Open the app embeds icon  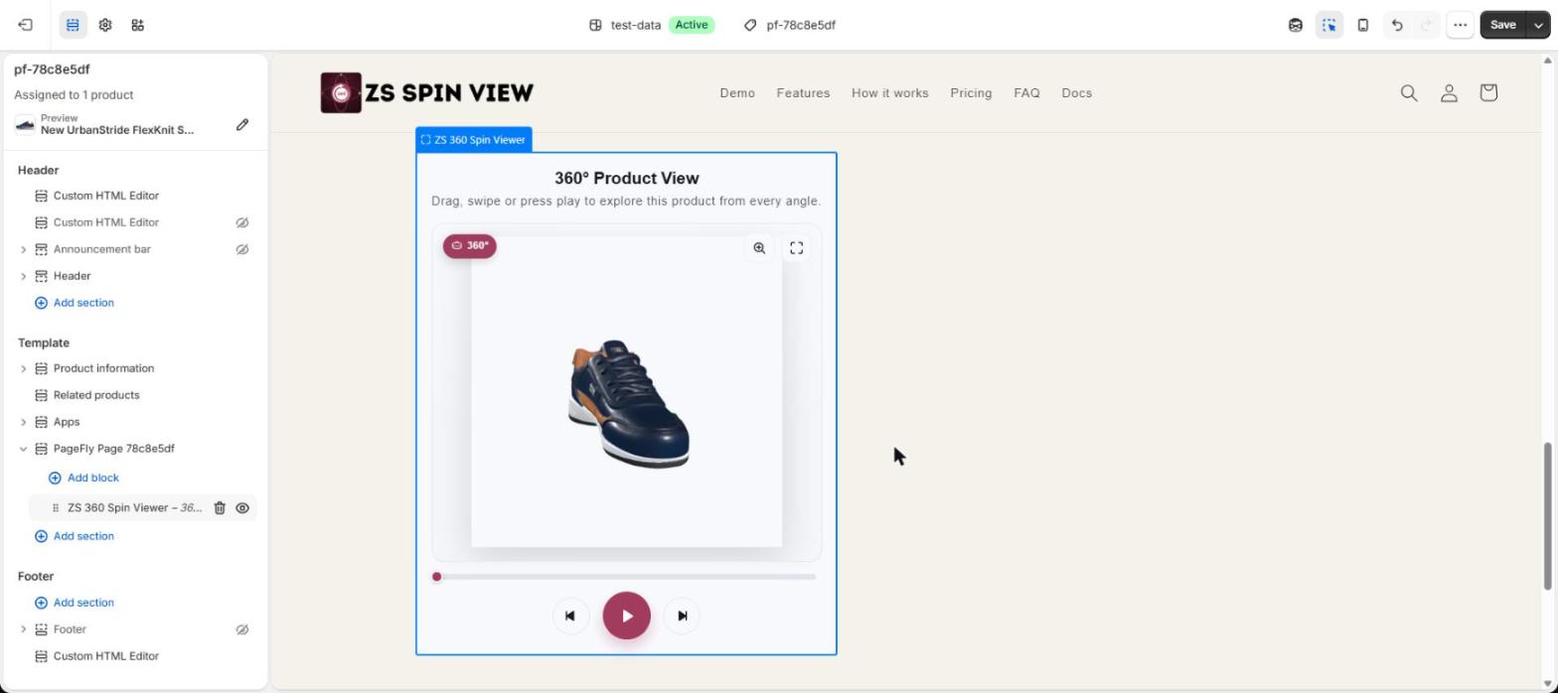(138, 25)
